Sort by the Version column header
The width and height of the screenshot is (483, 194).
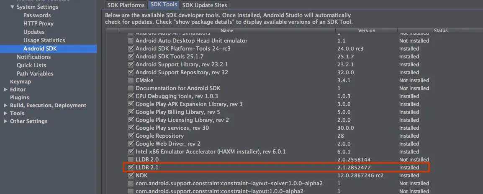(367, 31)
